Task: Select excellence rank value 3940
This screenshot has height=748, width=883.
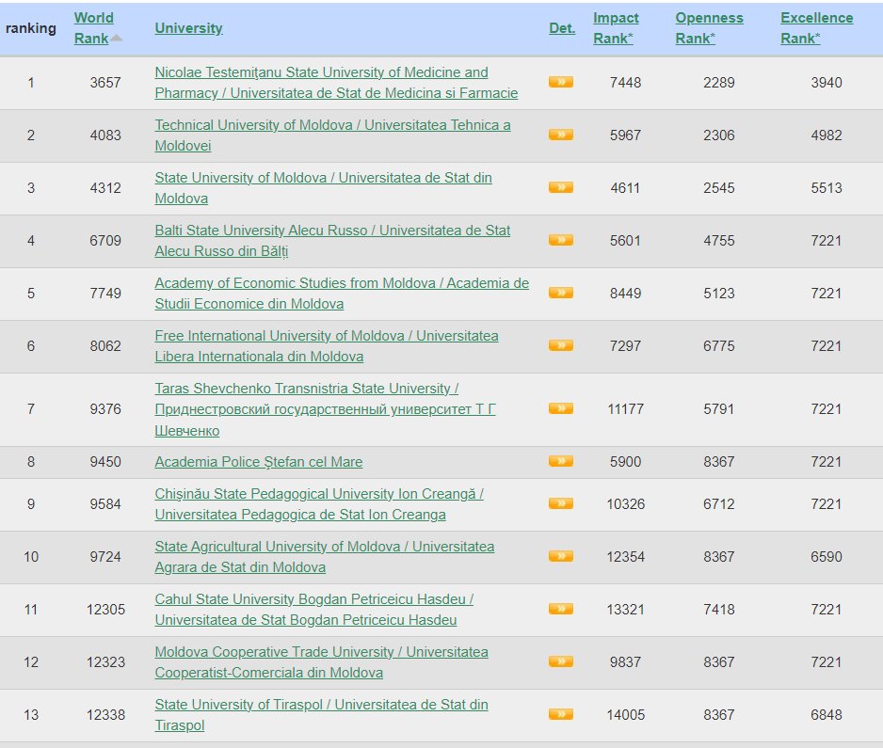Action: [827, 83]
